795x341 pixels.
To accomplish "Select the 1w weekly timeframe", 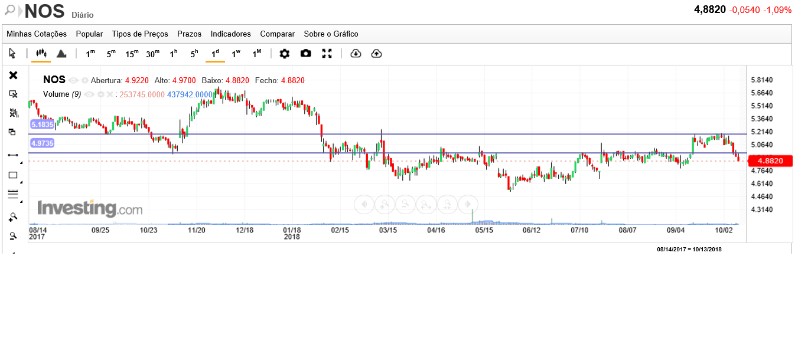I will 236,54.
